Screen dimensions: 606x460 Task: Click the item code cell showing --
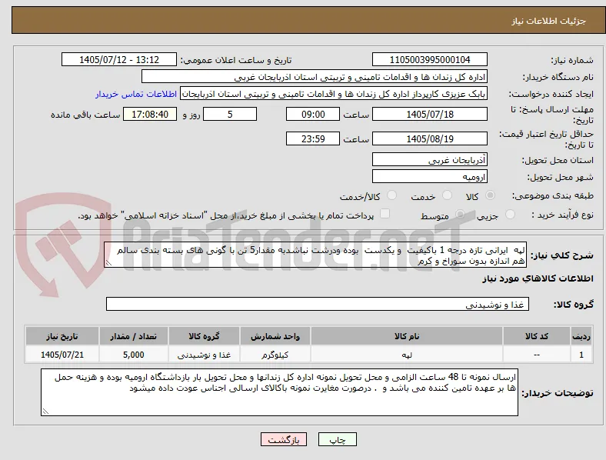tap(537, 354)
